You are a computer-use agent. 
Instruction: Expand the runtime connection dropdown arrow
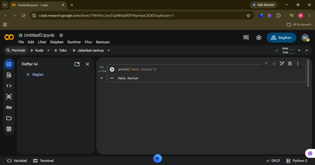pyautogui.click(x=299, y=51)
